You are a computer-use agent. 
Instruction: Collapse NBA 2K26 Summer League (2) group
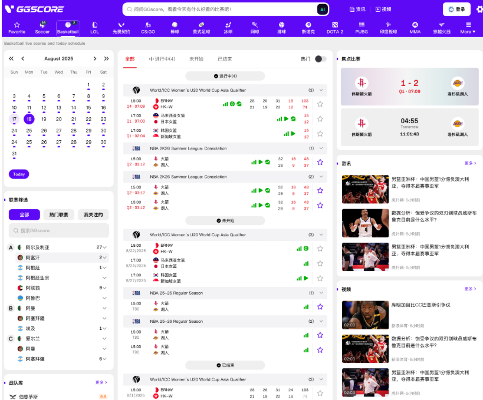pyautogui.click(x=321, y=177)
